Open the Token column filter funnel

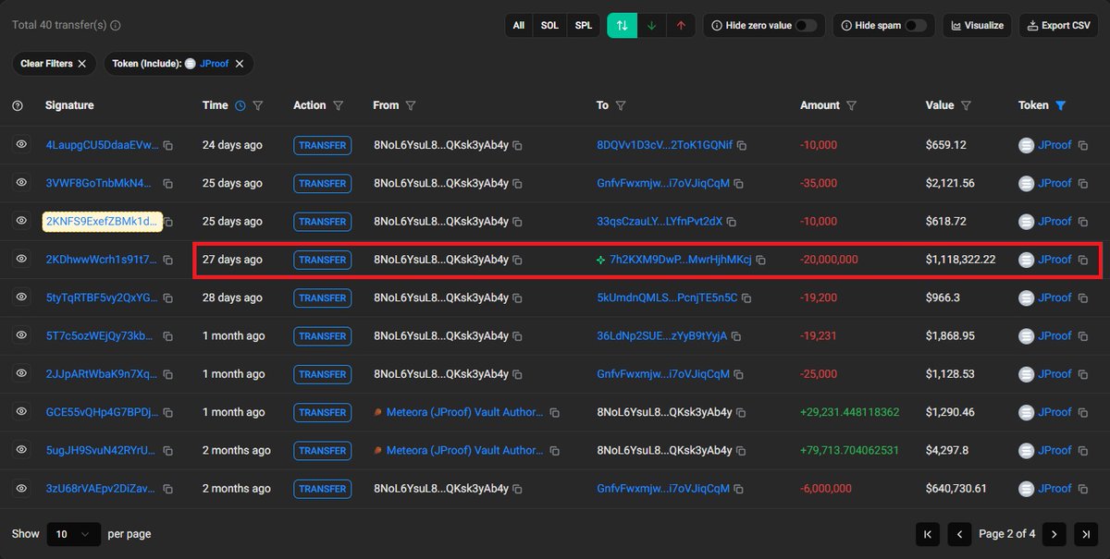[1061, 106]
